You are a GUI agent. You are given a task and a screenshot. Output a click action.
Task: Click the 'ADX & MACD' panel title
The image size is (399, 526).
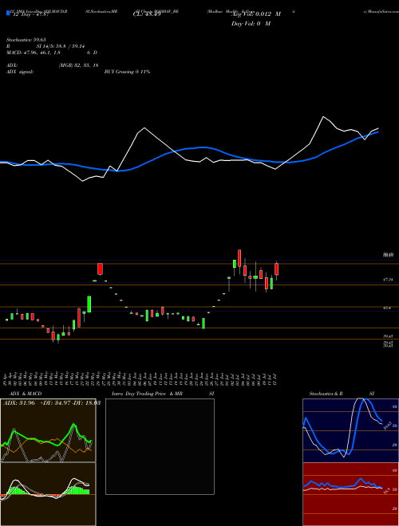tap(26, 394)
